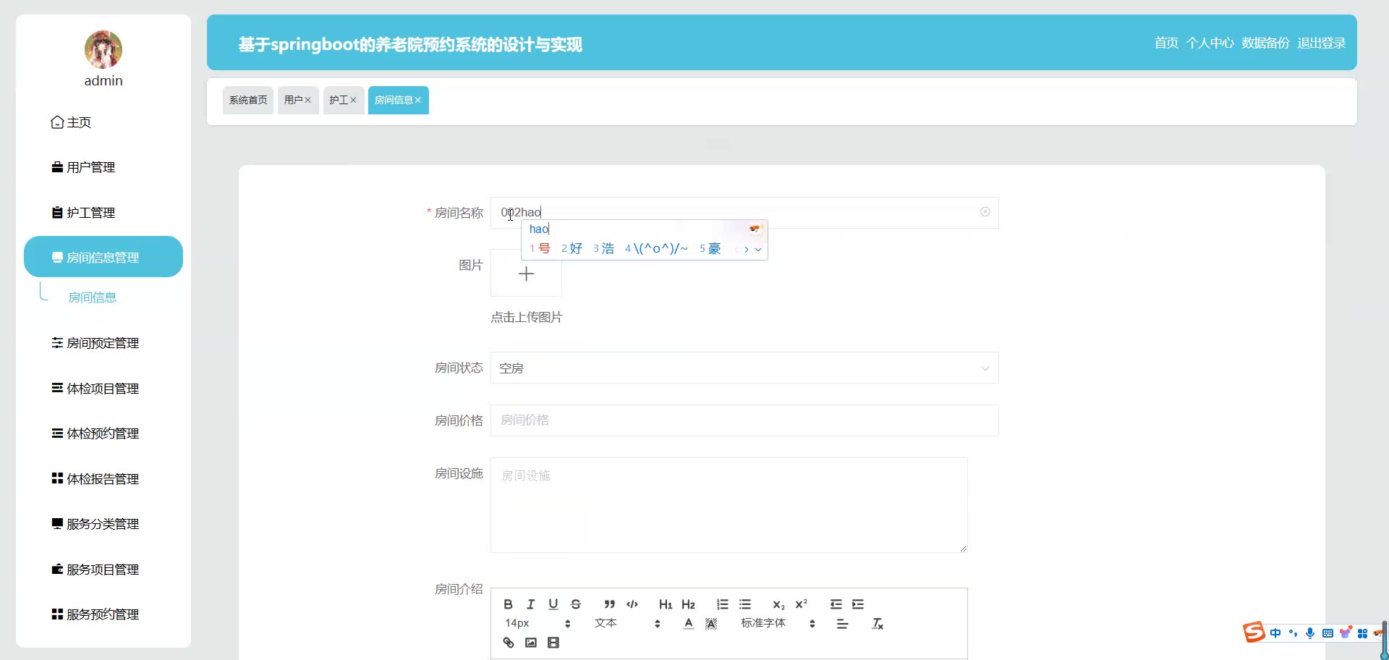The height and width of the screenshot is (660, 1389).
Task: Toggle Sogou punctuation mode
Action: click(1293, 633)
